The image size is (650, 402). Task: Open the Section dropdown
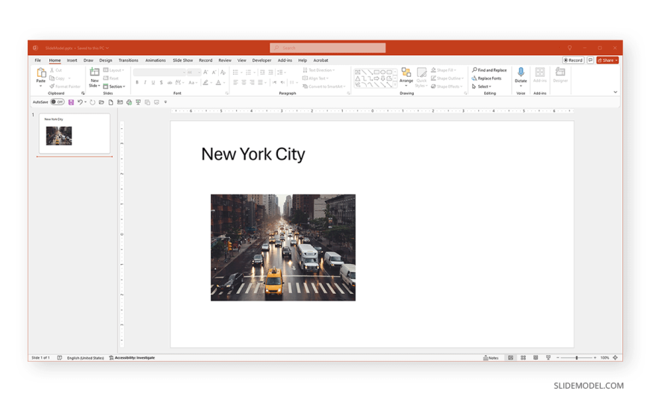(114, 87)
